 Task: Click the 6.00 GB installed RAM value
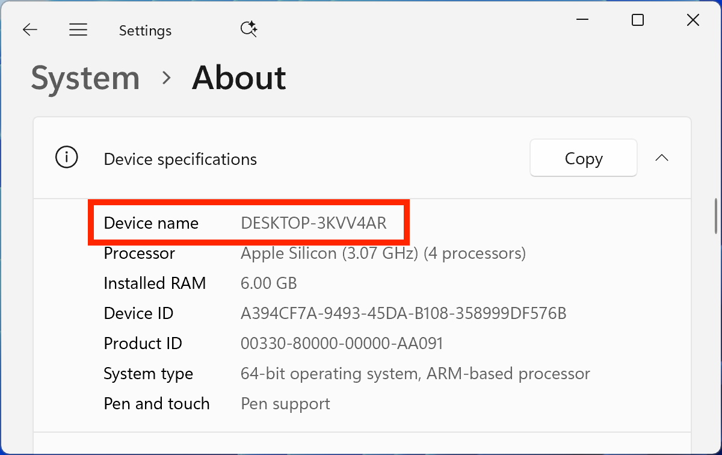coord(268,283)
